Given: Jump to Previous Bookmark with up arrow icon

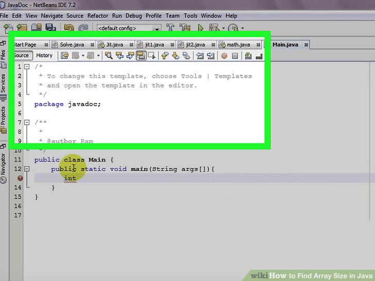Looking at the screenshot, I should point(164,56).
